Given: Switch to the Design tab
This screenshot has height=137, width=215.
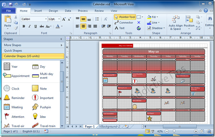Looking at the screenshot, I should coord(53,11).
